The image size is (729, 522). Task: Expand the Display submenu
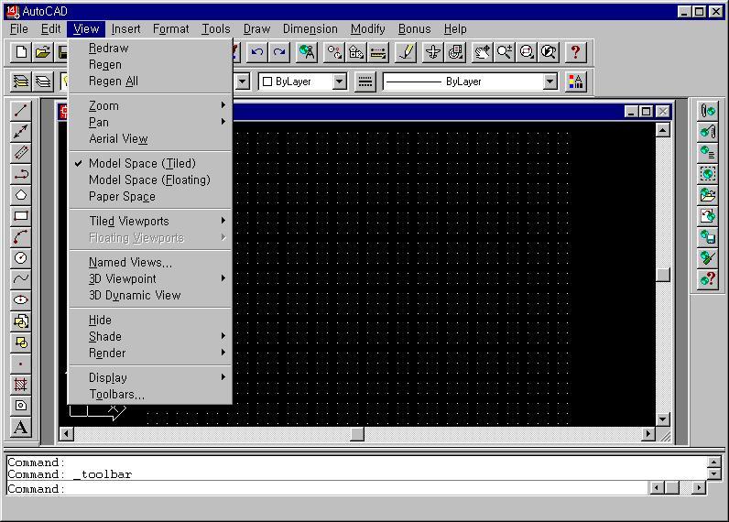pyautogui.click(x=150, y=377)
